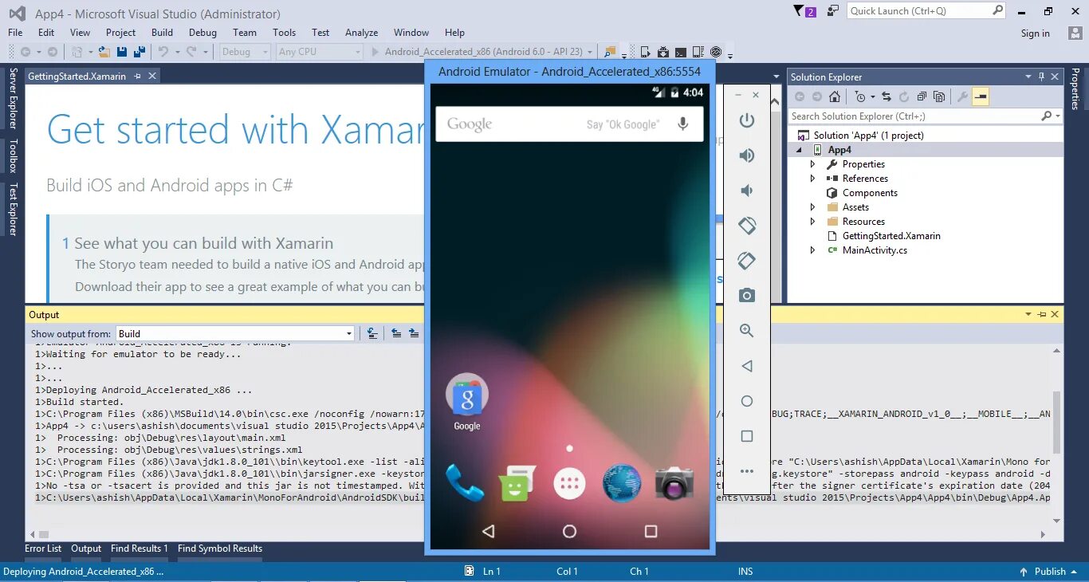
Task: Open Toolbox side tab
Action: click(x=13, y=156)
